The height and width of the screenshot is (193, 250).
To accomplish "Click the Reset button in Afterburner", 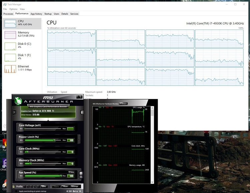I will [65, 186].
